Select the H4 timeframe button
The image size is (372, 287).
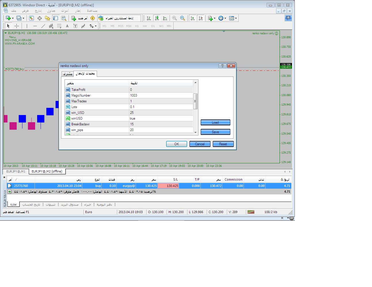point(145,26)
